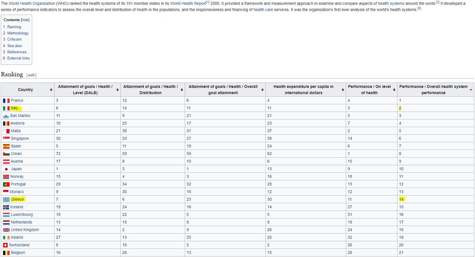Click the Singapore flag icon
Image resolution: width=475 pixels, height=257 pixels.
[x=6, y=139]
